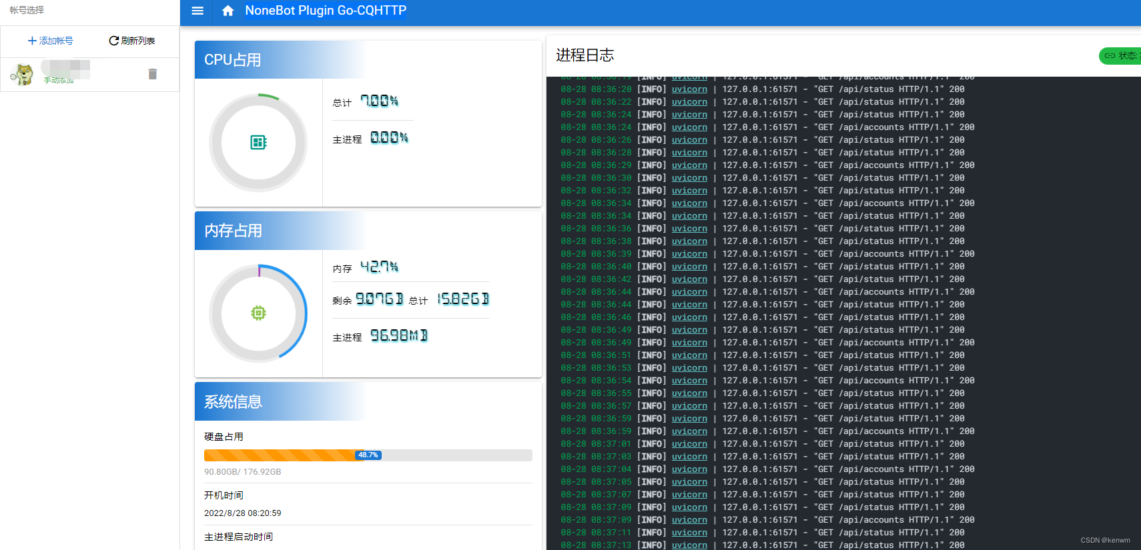Select the CPU占用 card header
The width and height of the screenshot is (1141, 550).
(368, 60)
